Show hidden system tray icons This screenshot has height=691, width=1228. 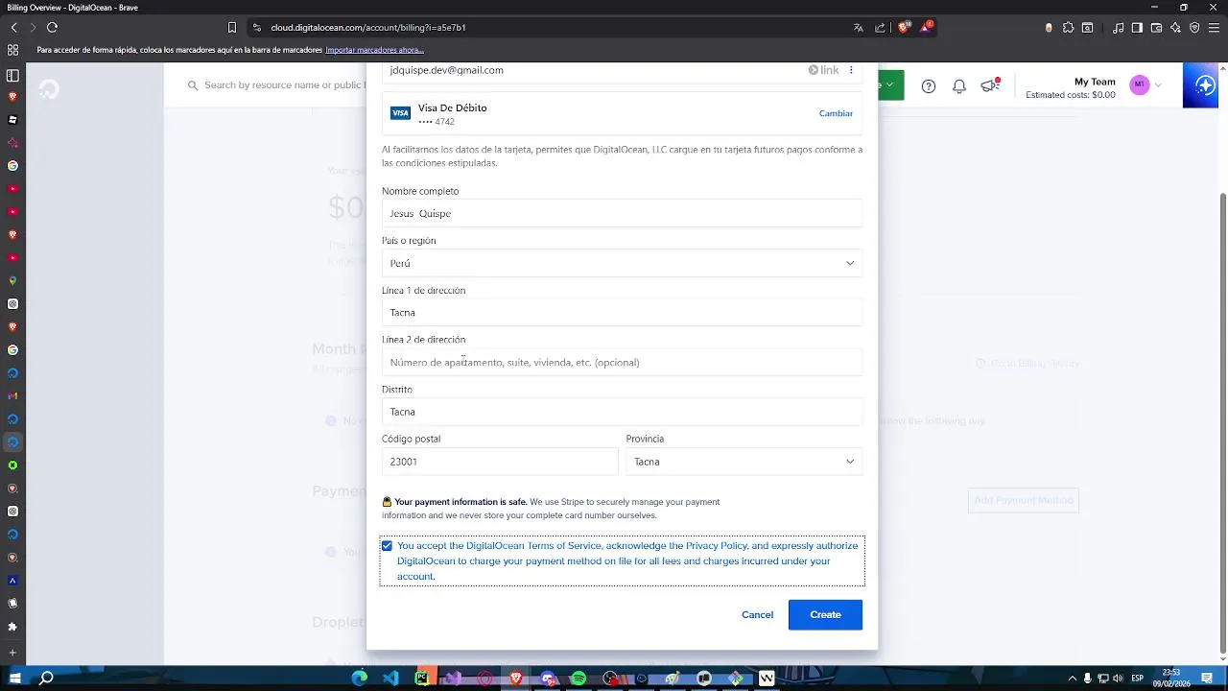pyautogui.click(x=1073, y=679)
